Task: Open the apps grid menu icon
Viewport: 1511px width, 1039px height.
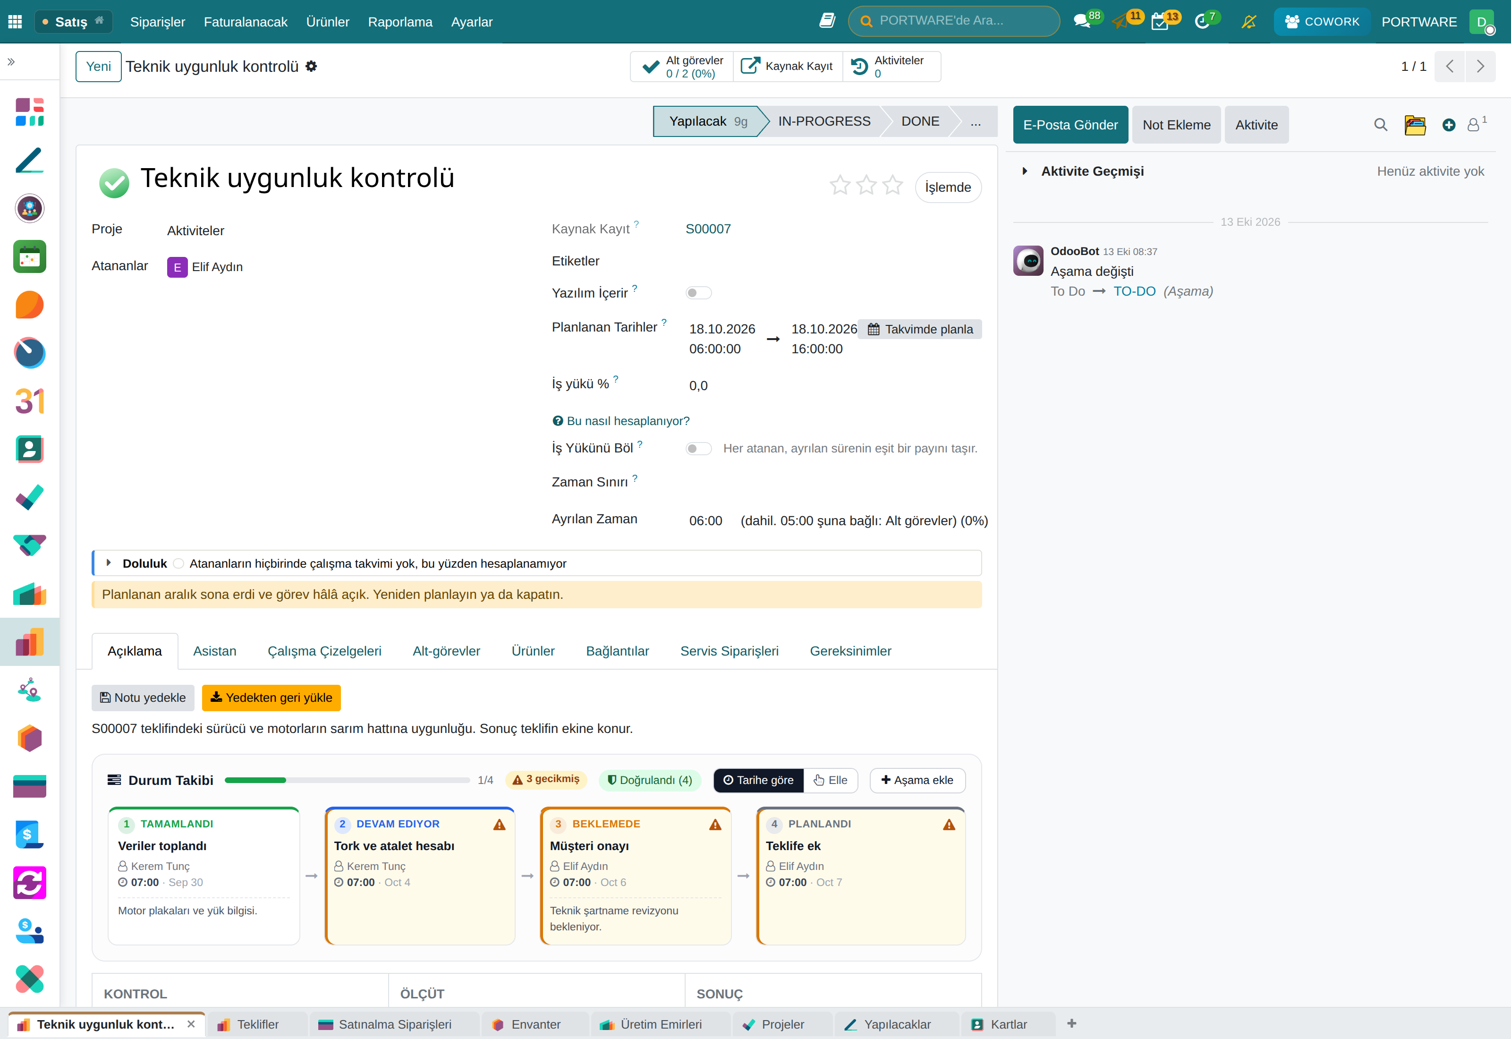Action: click(15, 21)
